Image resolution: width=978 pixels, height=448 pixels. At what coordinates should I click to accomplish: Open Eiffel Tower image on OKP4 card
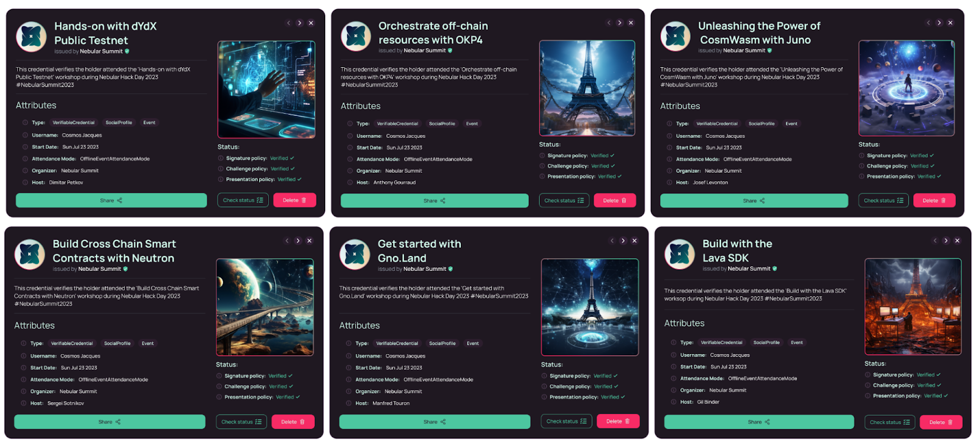pos(587,88)
